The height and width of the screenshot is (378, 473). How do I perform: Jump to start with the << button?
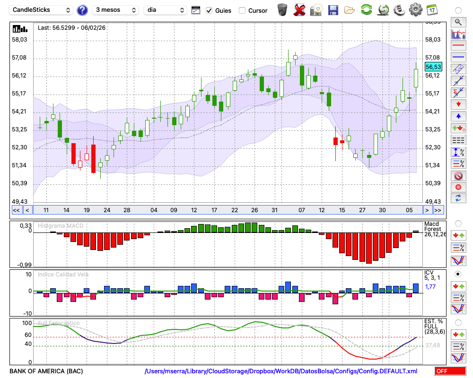16,210
